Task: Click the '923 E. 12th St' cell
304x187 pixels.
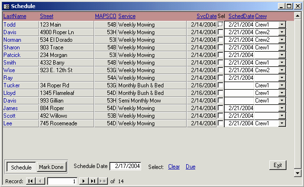Action: click(66, 70)
